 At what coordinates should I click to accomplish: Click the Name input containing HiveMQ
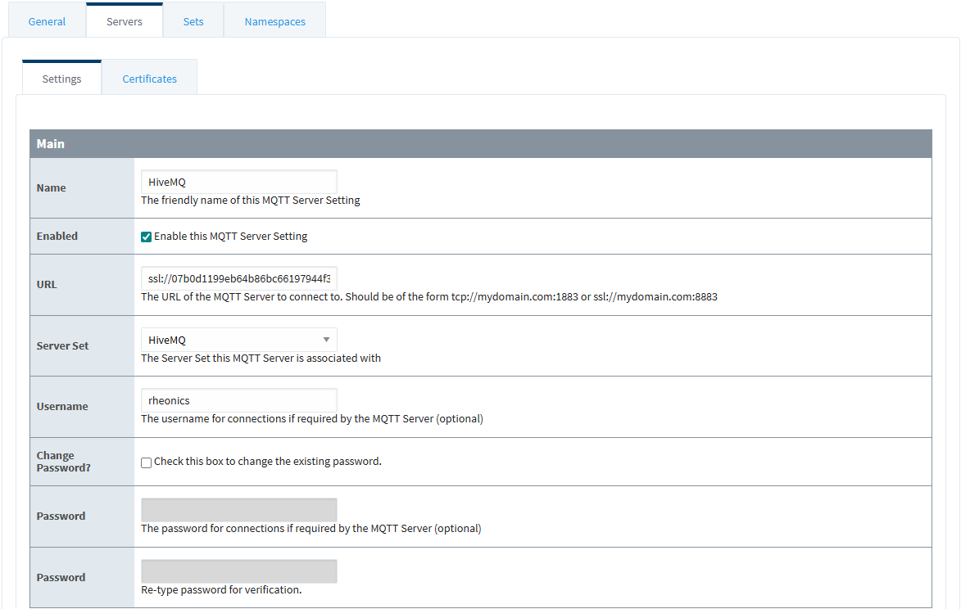pyautogui.click(x=238, y=182)
